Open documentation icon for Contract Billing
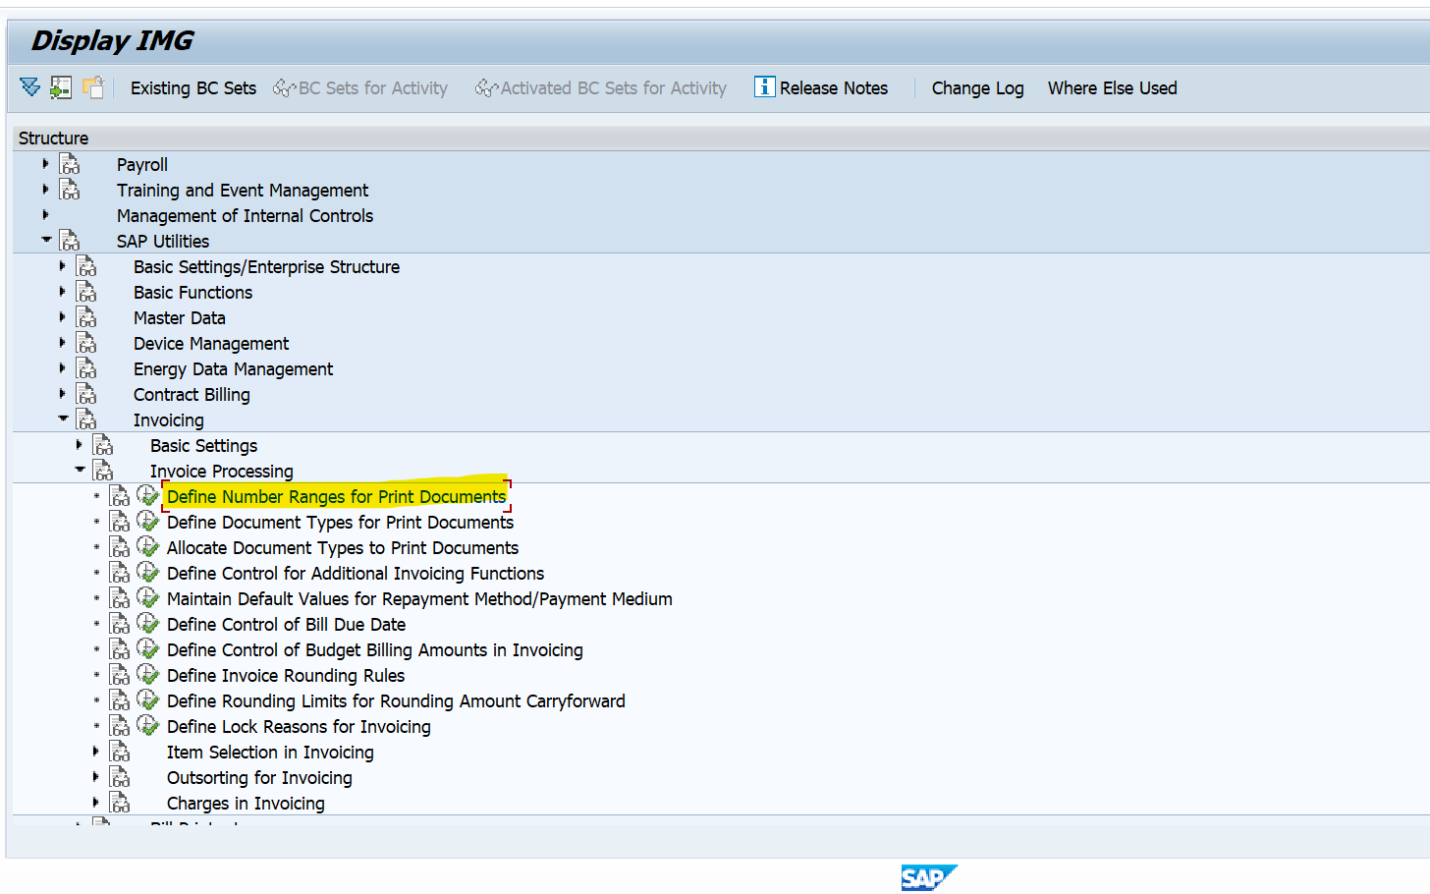This screenshot has width=1430, height=894. (86, 394)
